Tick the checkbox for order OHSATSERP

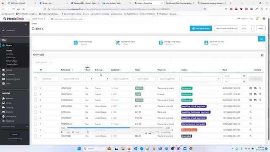click(x=35, y=118)
